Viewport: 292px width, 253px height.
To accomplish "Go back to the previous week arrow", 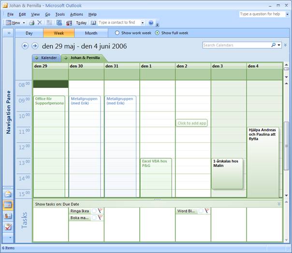I will (25, 46).
